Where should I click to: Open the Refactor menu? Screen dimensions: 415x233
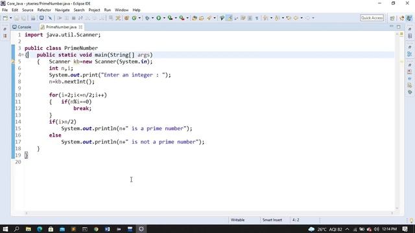(44, 10)
